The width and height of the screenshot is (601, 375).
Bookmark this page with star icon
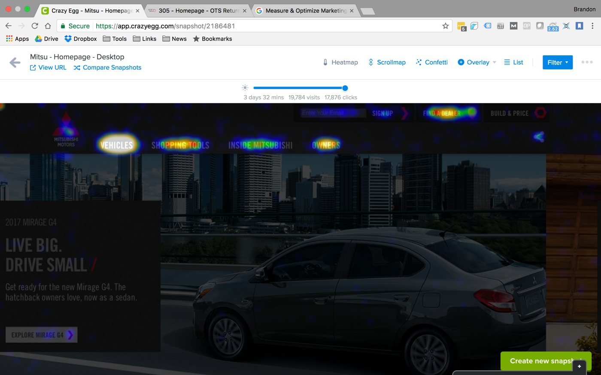[446, 26]
